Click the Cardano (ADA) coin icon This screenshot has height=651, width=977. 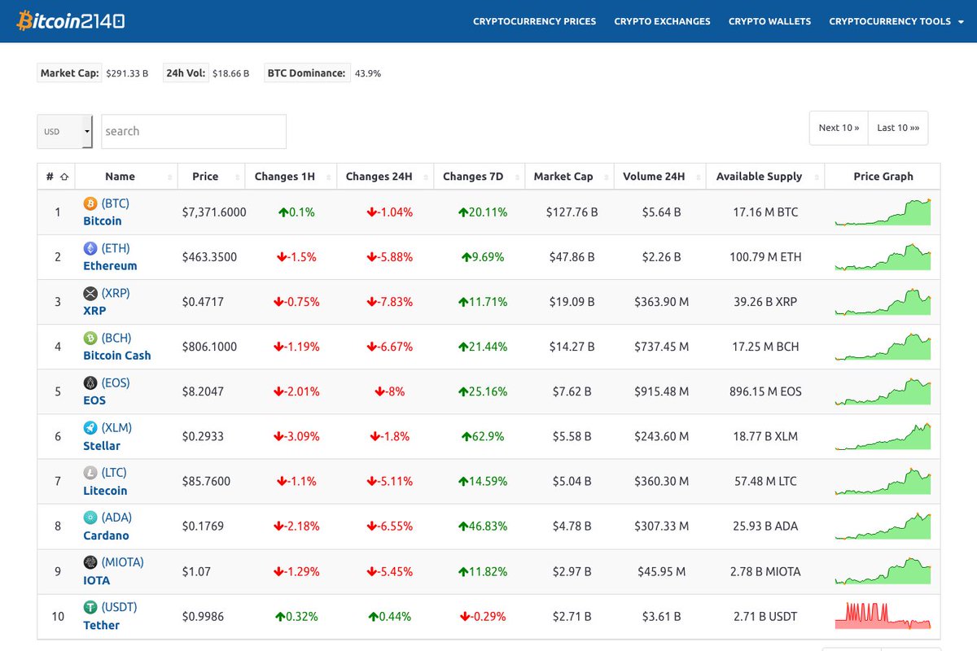coord(90,518)
